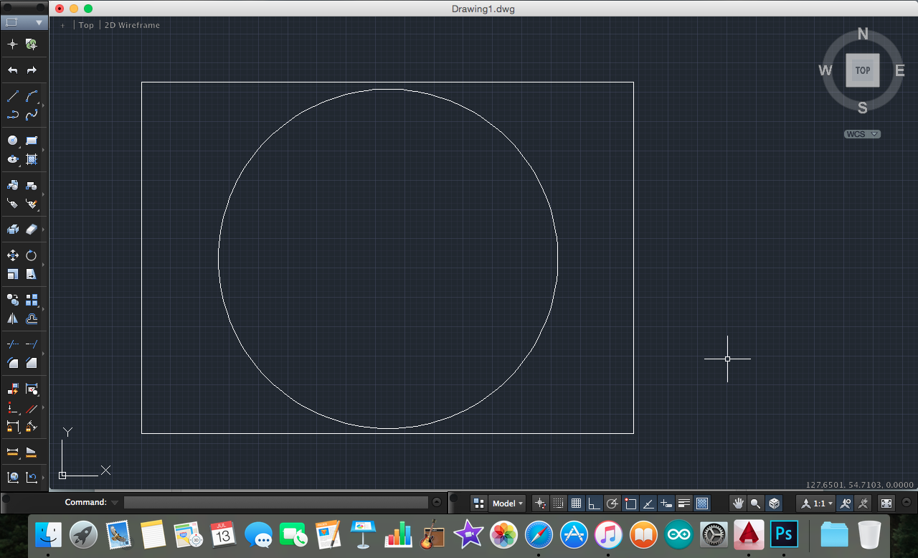Viewport: 918px width, 558px height.
Task: Select the Fillet tool
Action: [12, 363]
